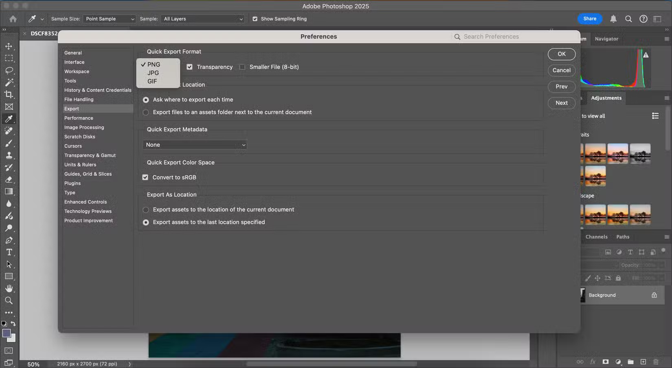The height and width of the screenshot is (368, 672).
Task: Uncheck the Transparency checkbox
Action: (189, 67)
